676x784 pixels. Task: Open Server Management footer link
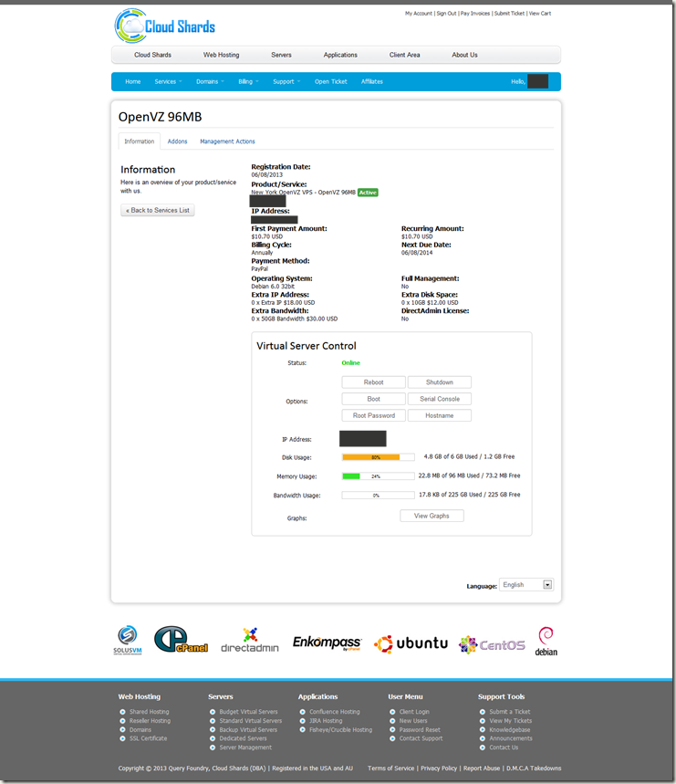pos(245,747)
